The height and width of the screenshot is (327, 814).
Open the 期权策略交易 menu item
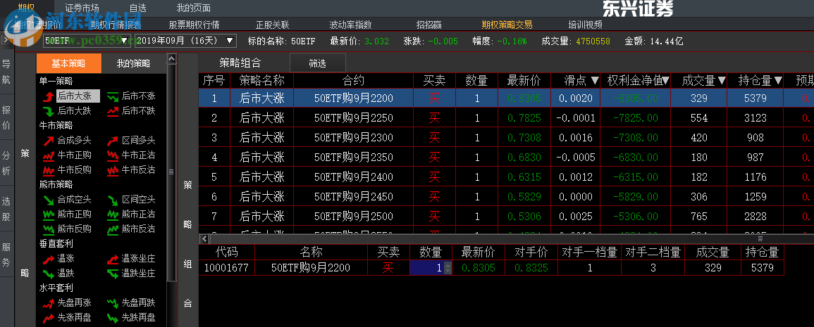pyautogui.click(x=507, y=25)
